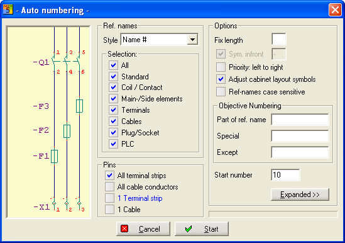The height and width of the screenshot is (243, 345).
Task: Click the Fix length input field
Action: 279,39
